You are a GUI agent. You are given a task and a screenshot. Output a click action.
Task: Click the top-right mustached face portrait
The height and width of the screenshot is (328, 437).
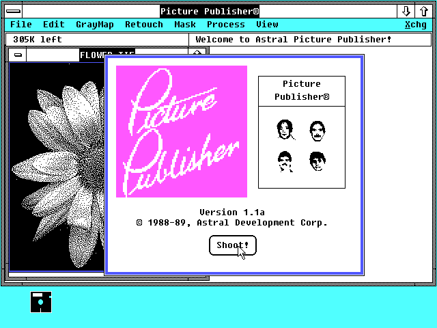(318, 131)
